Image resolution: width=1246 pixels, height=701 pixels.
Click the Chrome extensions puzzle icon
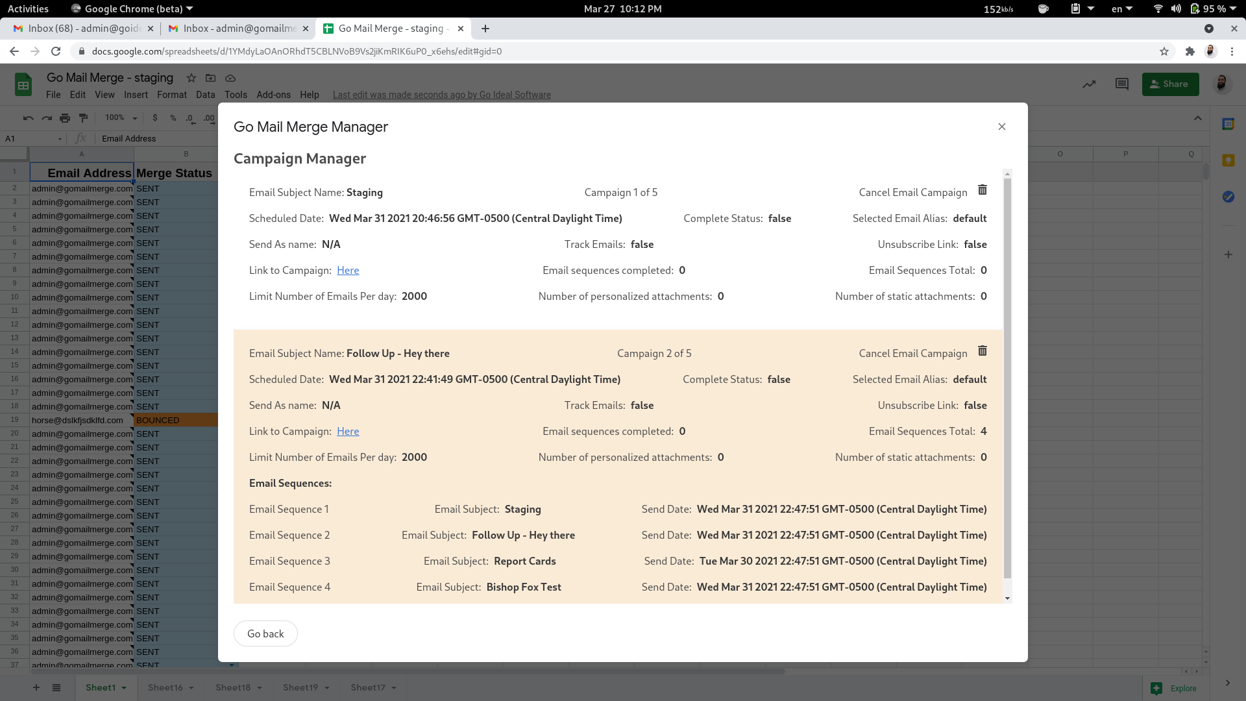pyautogui.click(x=1190, y=51)
